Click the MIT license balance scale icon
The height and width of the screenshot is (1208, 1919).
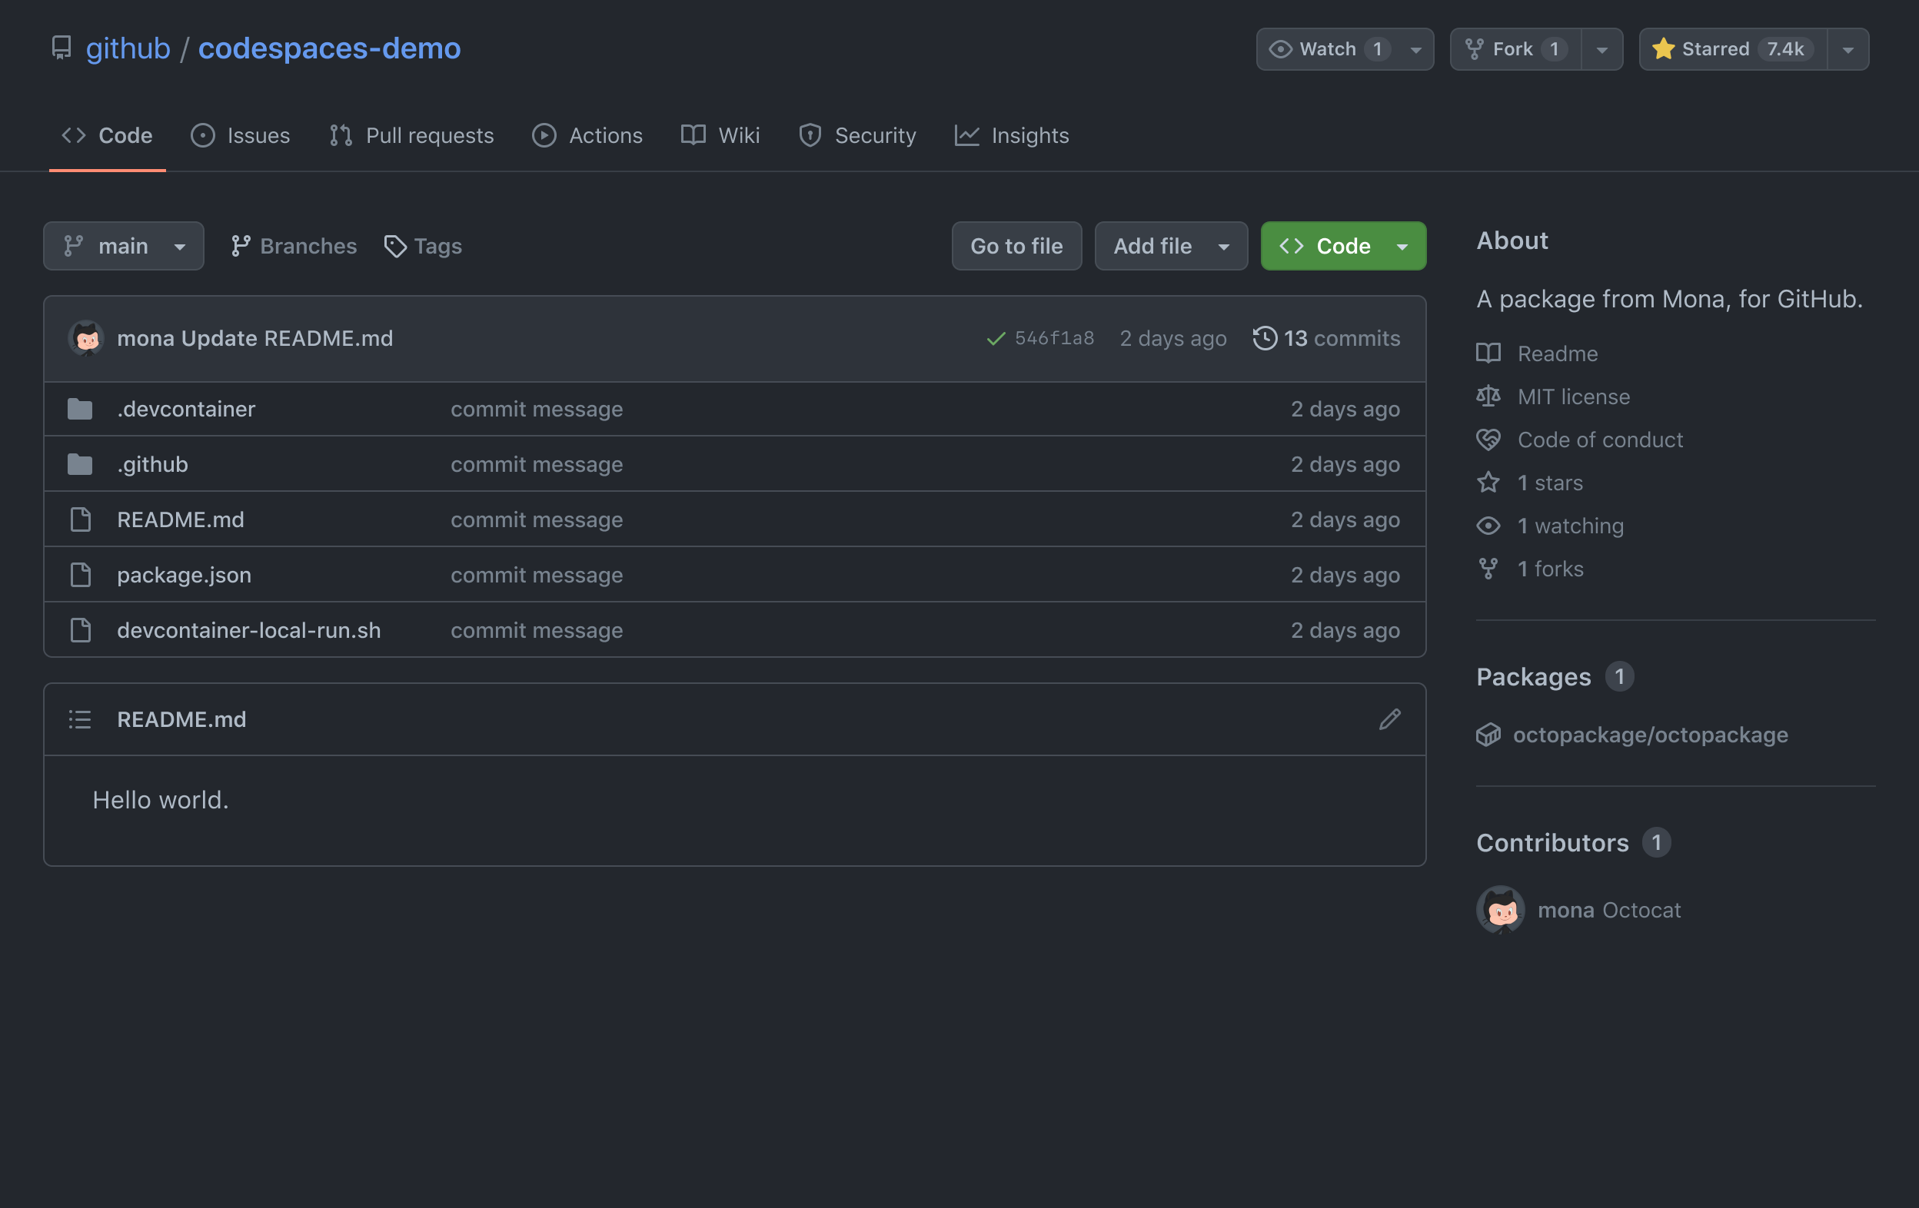[x=1488, y=395]
